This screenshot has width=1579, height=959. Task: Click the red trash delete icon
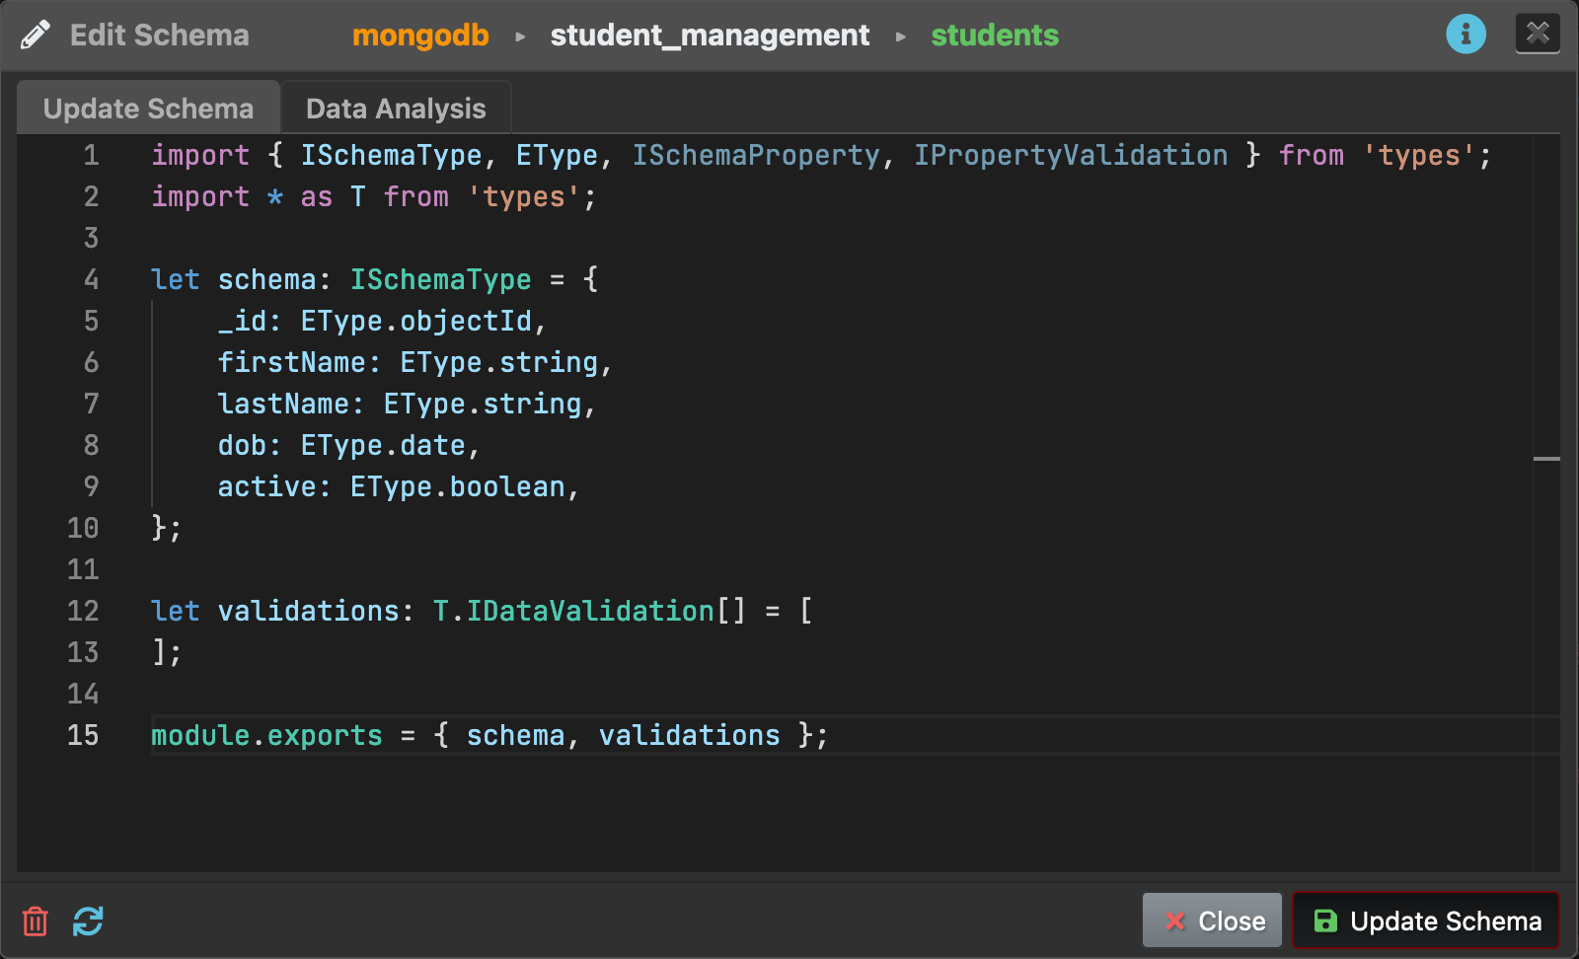point(36,922)
